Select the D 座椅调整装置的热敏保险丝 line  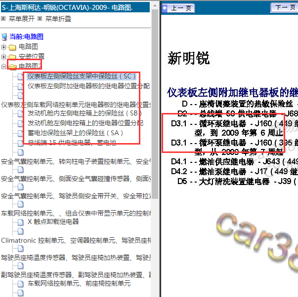point(240,104)
